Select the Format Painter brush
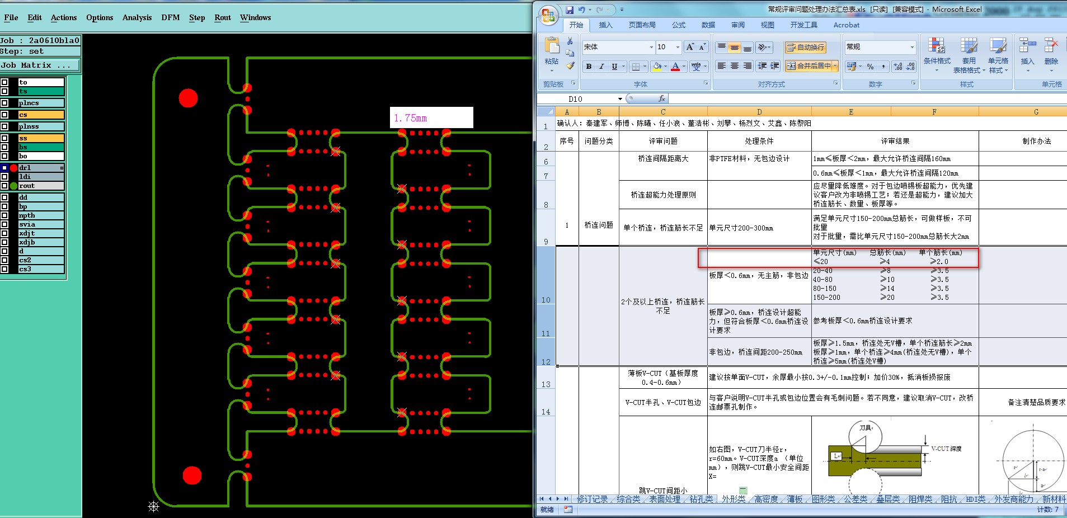The image size is (1067, 518). 570,65
